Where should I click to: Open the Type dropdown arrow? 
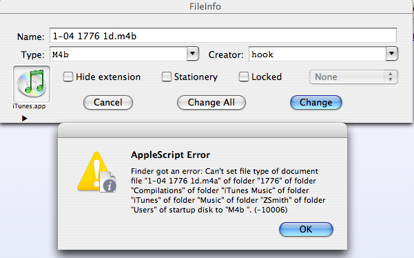pos(193,54)
